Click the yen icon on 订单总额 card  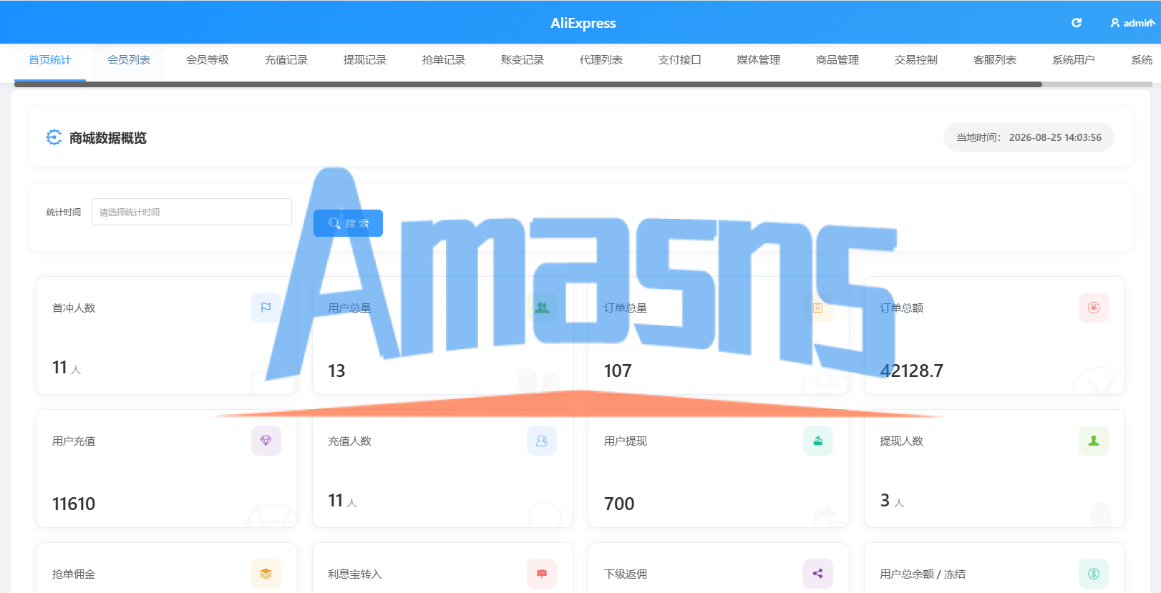(x=1094, y=308)
